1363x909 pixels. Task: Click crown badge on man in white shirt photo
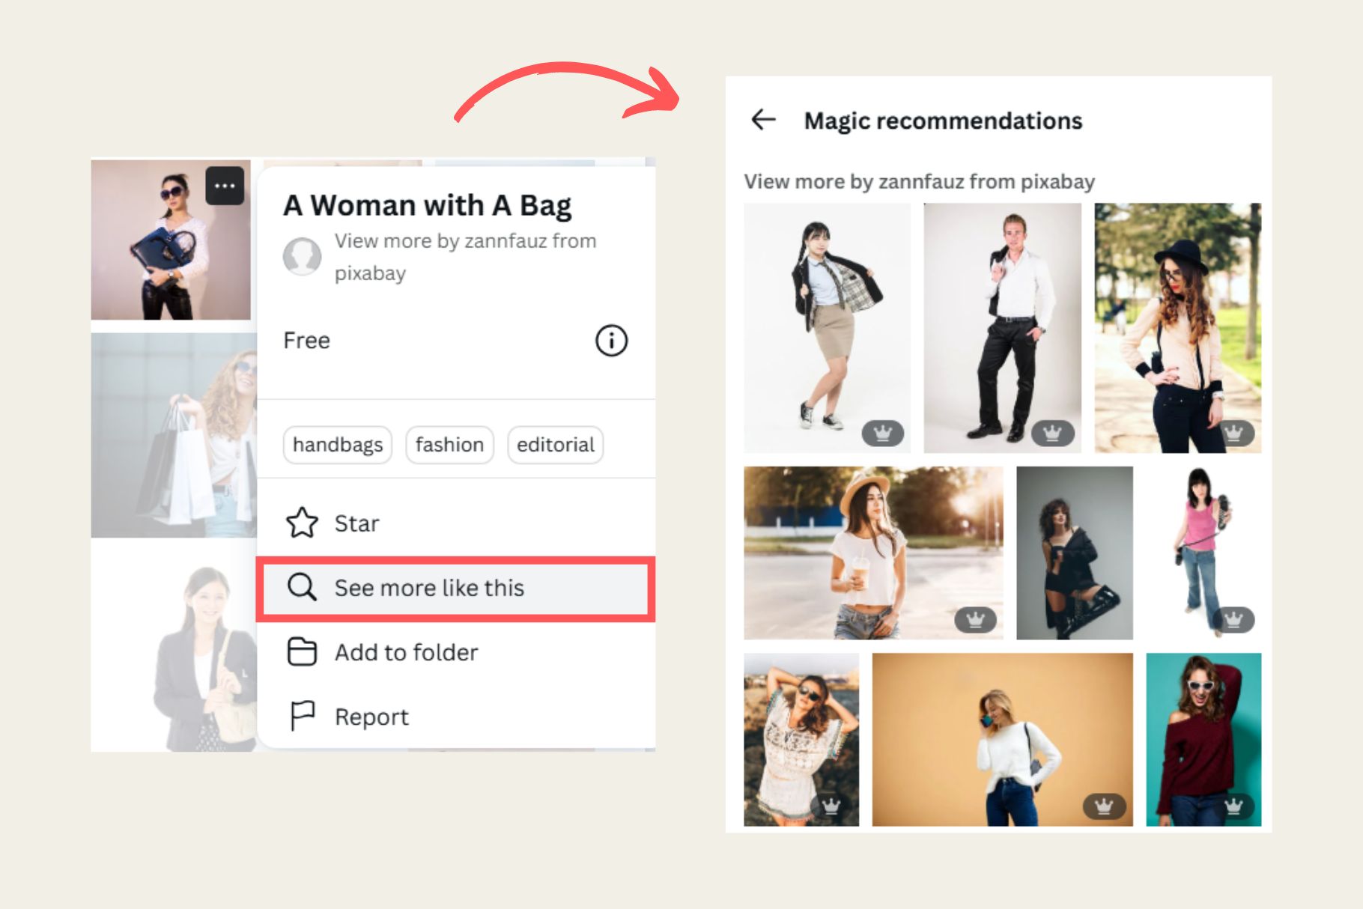(x=1052, y=433)
